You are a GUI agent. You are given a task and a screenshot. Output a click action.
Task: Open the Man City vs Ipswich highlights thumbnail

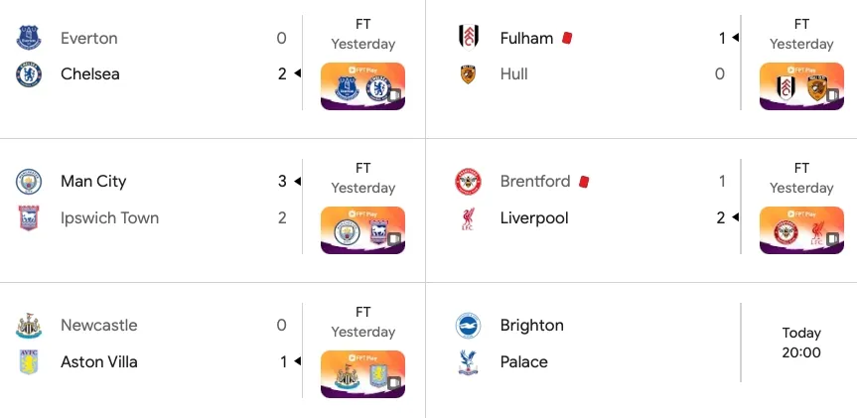coord(362,230)
